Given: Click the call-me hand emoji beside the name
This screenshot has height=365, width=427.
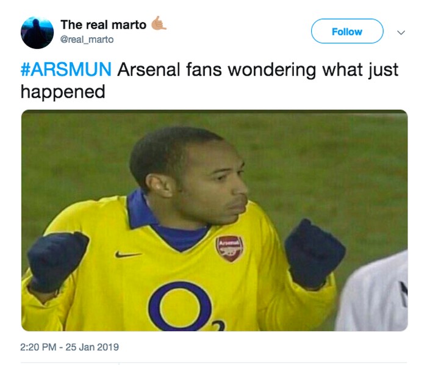Looking at the screenshot, I should pyautogui.click(x=157, y=23).
